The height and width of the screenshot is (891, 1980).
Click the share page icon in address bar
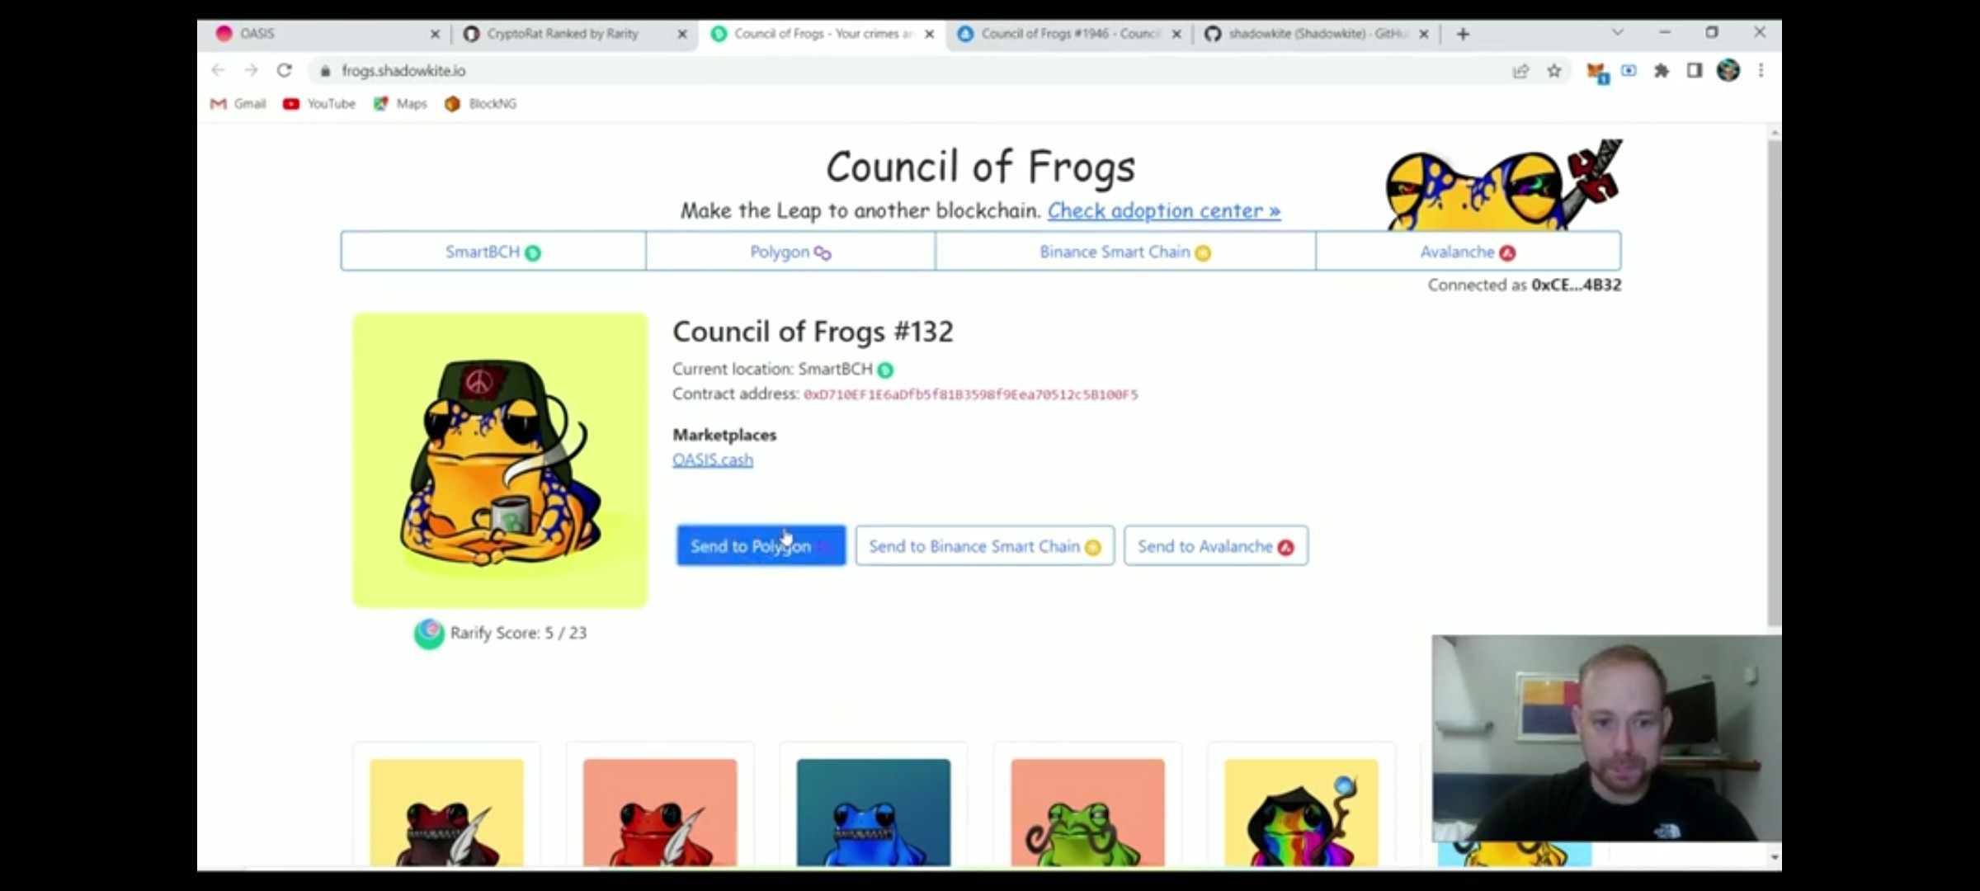(1520, 71)
